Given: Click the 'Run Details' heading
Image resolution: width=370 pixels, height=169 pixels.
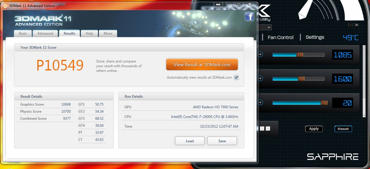Looking at the screenshot, I should point(134,97).
